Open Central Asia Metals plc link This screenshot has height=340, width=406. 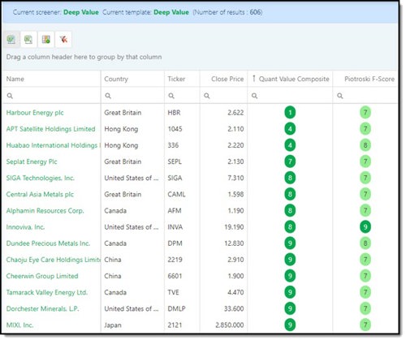click(40, 195)
